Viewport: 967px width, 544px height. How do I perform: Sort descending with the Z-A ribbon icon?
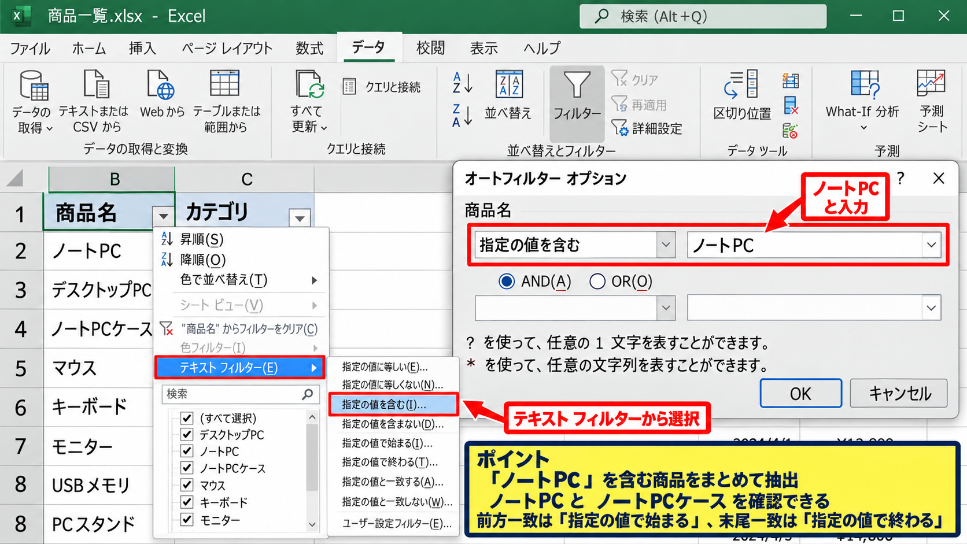463,116
